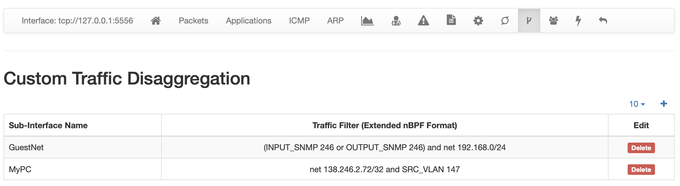This screenshot has width=680, height=186.
Task: Open the ARP tab
Action: [335, 21]
